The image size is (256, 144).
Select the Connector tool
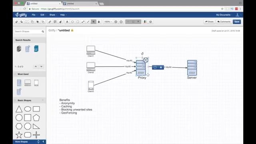point(83,22)
